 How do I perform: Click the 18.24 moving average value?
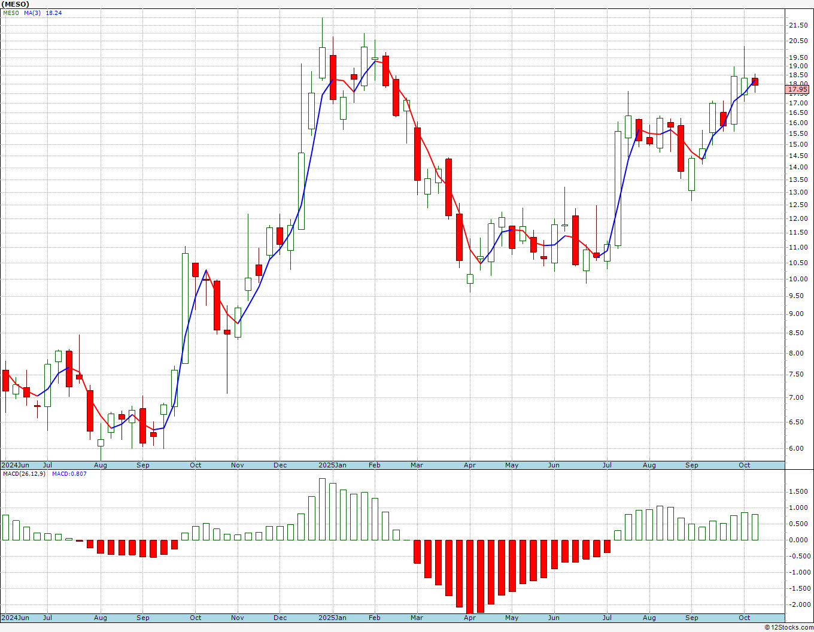pos(54,13)
